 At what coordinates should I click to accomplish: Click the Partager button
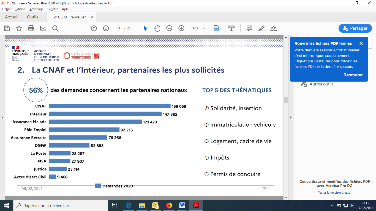pos(355,28)
